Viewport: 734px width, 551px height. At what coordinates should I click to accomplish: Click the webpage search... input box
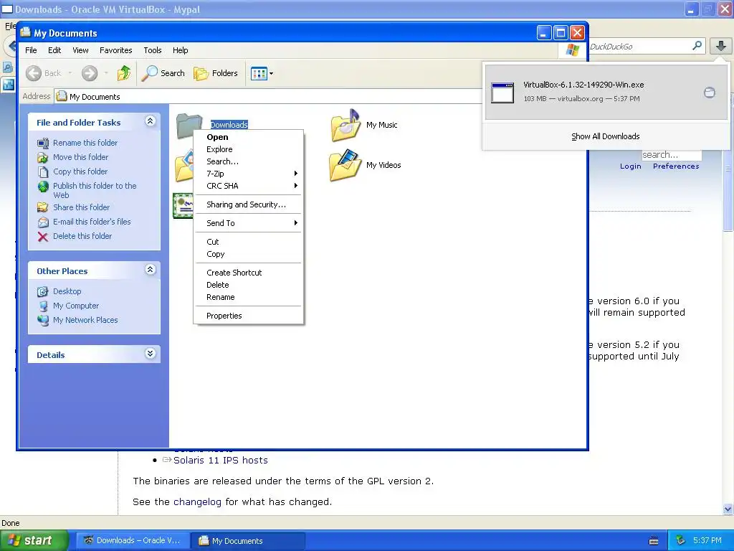click(x=671, y=155)
